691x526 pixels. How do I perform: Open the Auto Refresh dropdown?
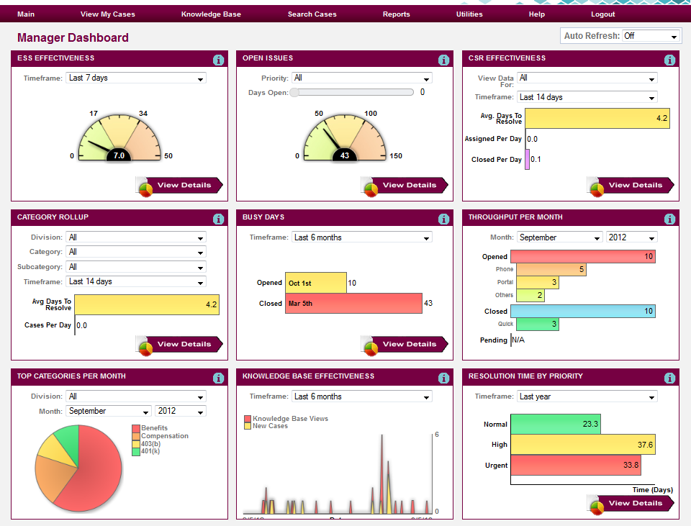coord(651,36)
